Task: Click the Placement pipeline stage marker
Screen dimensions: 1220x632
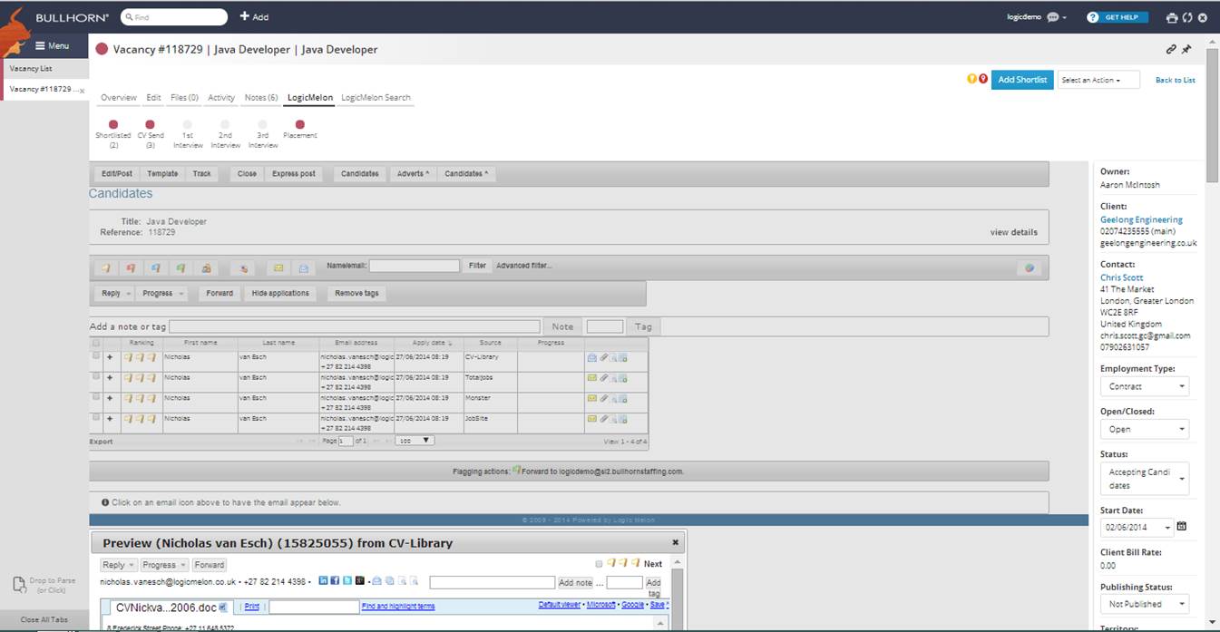Action: click(x=300, y=124)
